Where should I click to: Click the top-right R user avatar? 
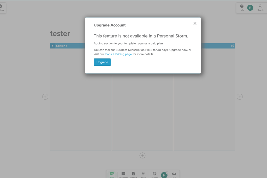point(250,8)
